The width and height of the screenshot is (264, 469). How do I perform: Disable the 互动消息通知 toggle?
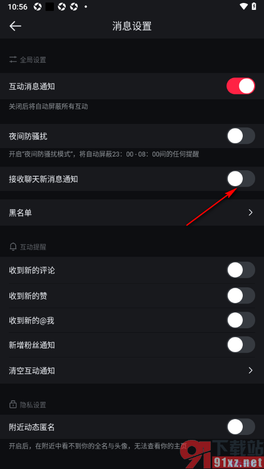pyautogui.click(x=241, y=86)
